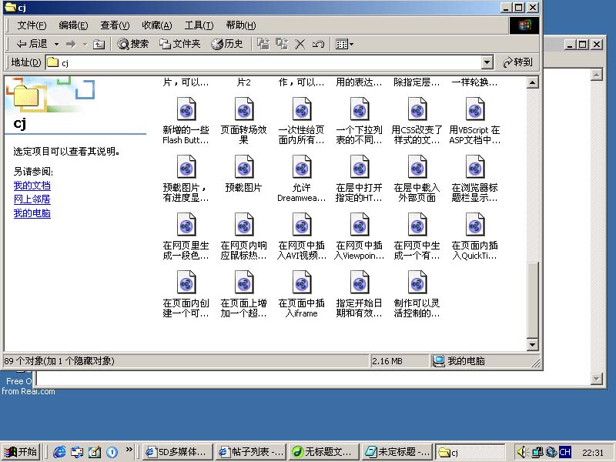616x462 pixels.
Task: Open the 我的电脑 link
Action: point(32,213)
